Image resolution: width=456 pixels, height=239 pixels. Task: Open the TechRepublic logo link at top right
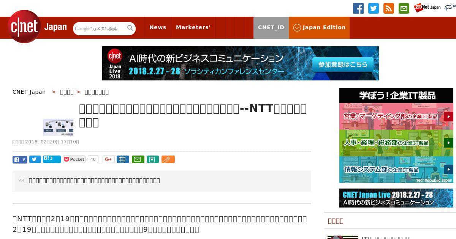pos(450,8)
